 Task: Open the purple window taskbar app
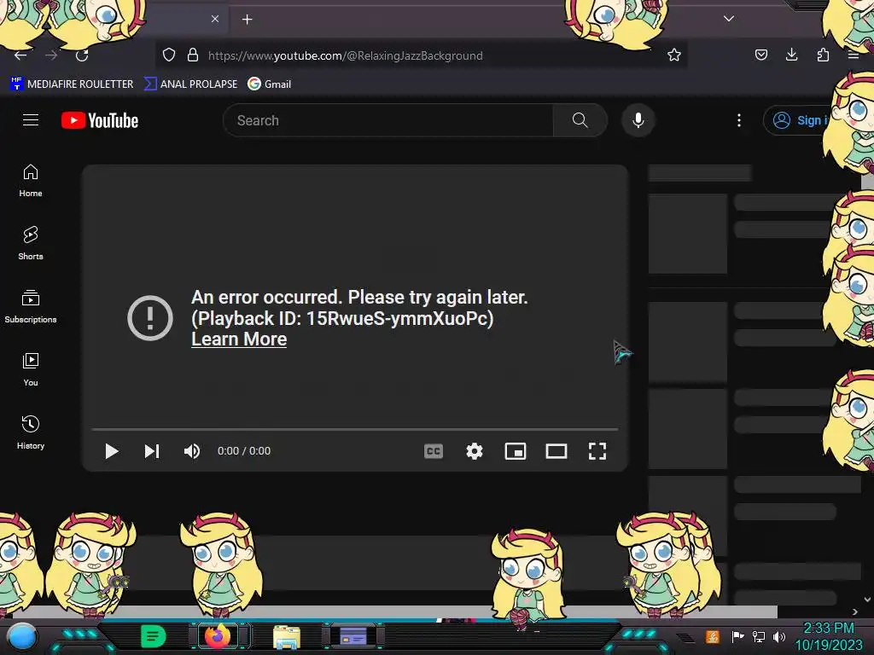click(353, 635)
